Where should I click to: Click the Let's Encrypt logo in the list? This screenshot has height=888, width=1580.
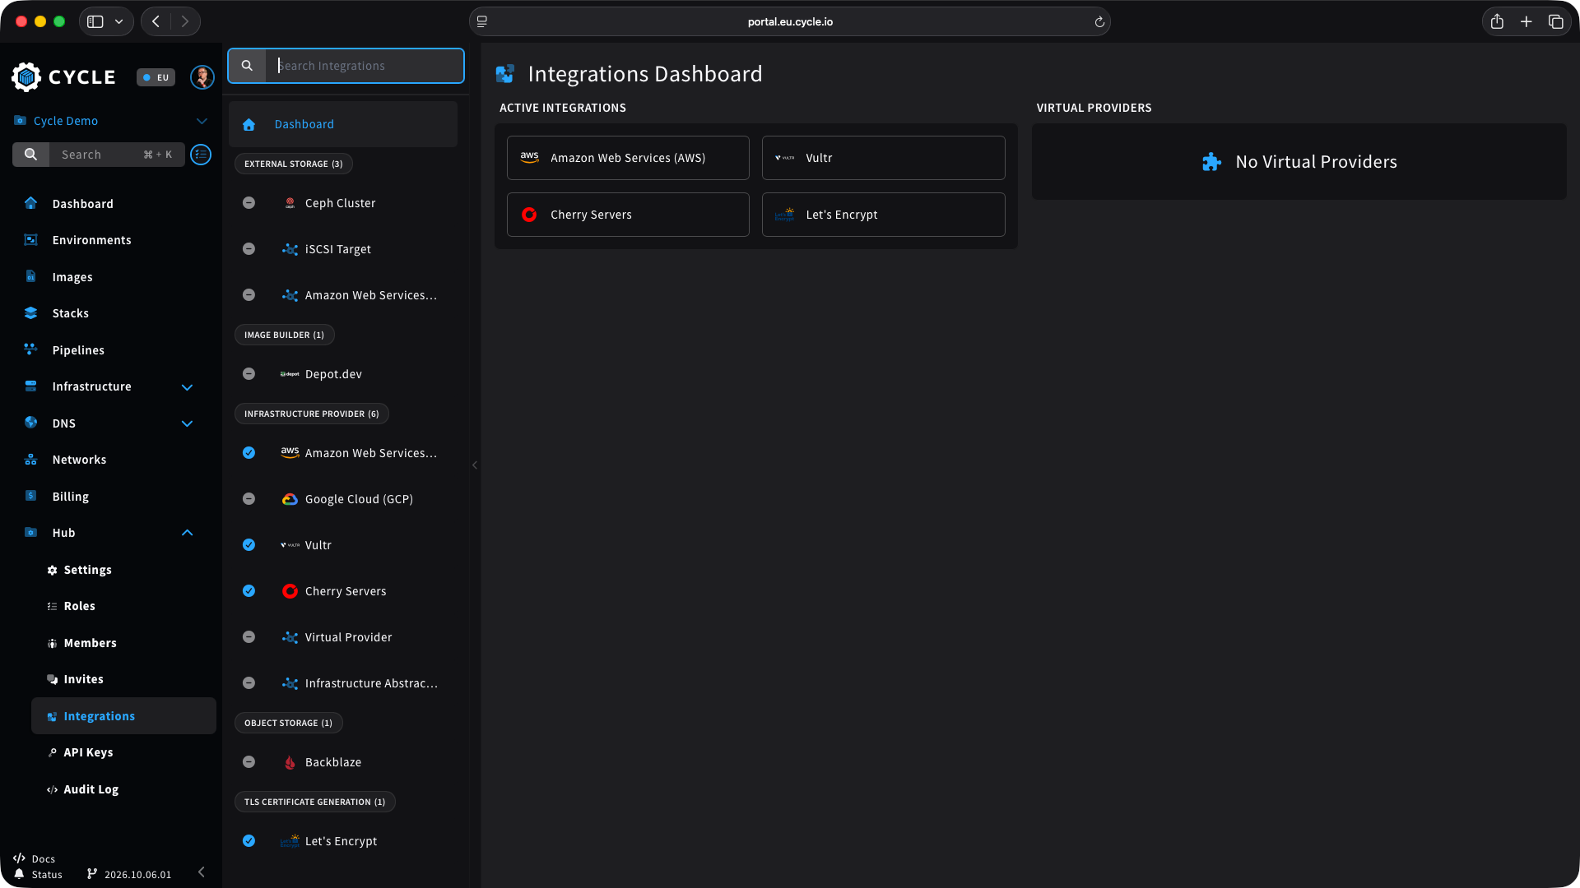(290, 841)
